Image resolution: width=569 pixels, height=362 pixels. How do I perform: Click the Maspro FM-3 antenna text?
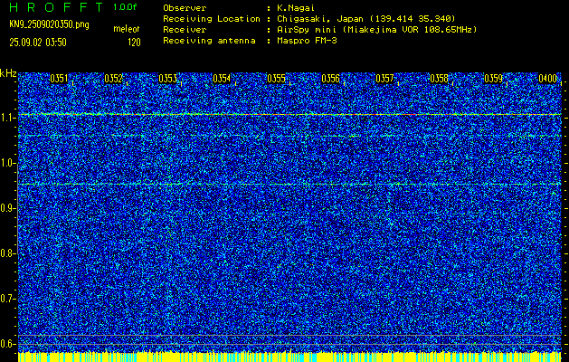(307, 41)
